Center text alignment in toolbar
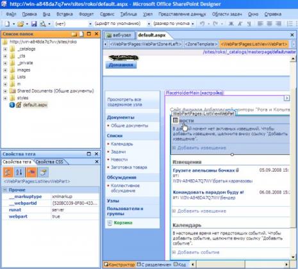The height and width of the screenshot is (269, 298). click(x=269, y=24)
